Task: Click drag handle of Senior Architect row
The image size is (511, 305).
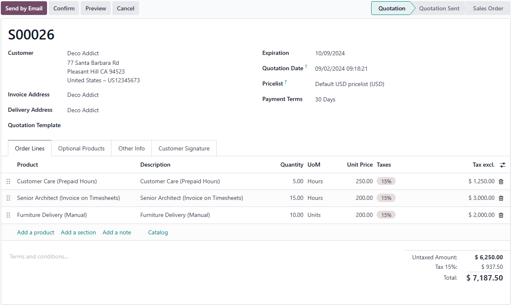Action: coord(8,198)
